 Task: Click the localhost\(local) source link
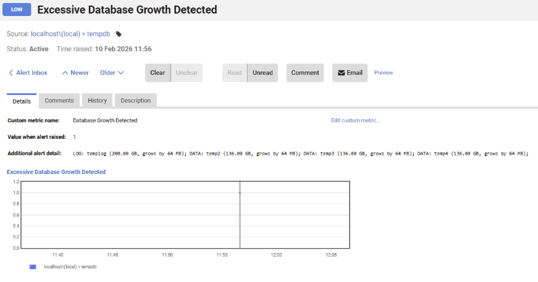pos(56,34)
